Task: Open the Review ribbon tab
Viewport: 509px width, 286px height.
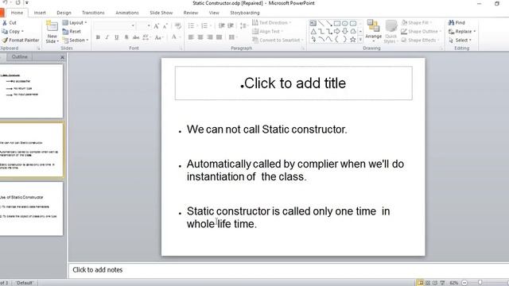Action: click(x=191, y=13)
